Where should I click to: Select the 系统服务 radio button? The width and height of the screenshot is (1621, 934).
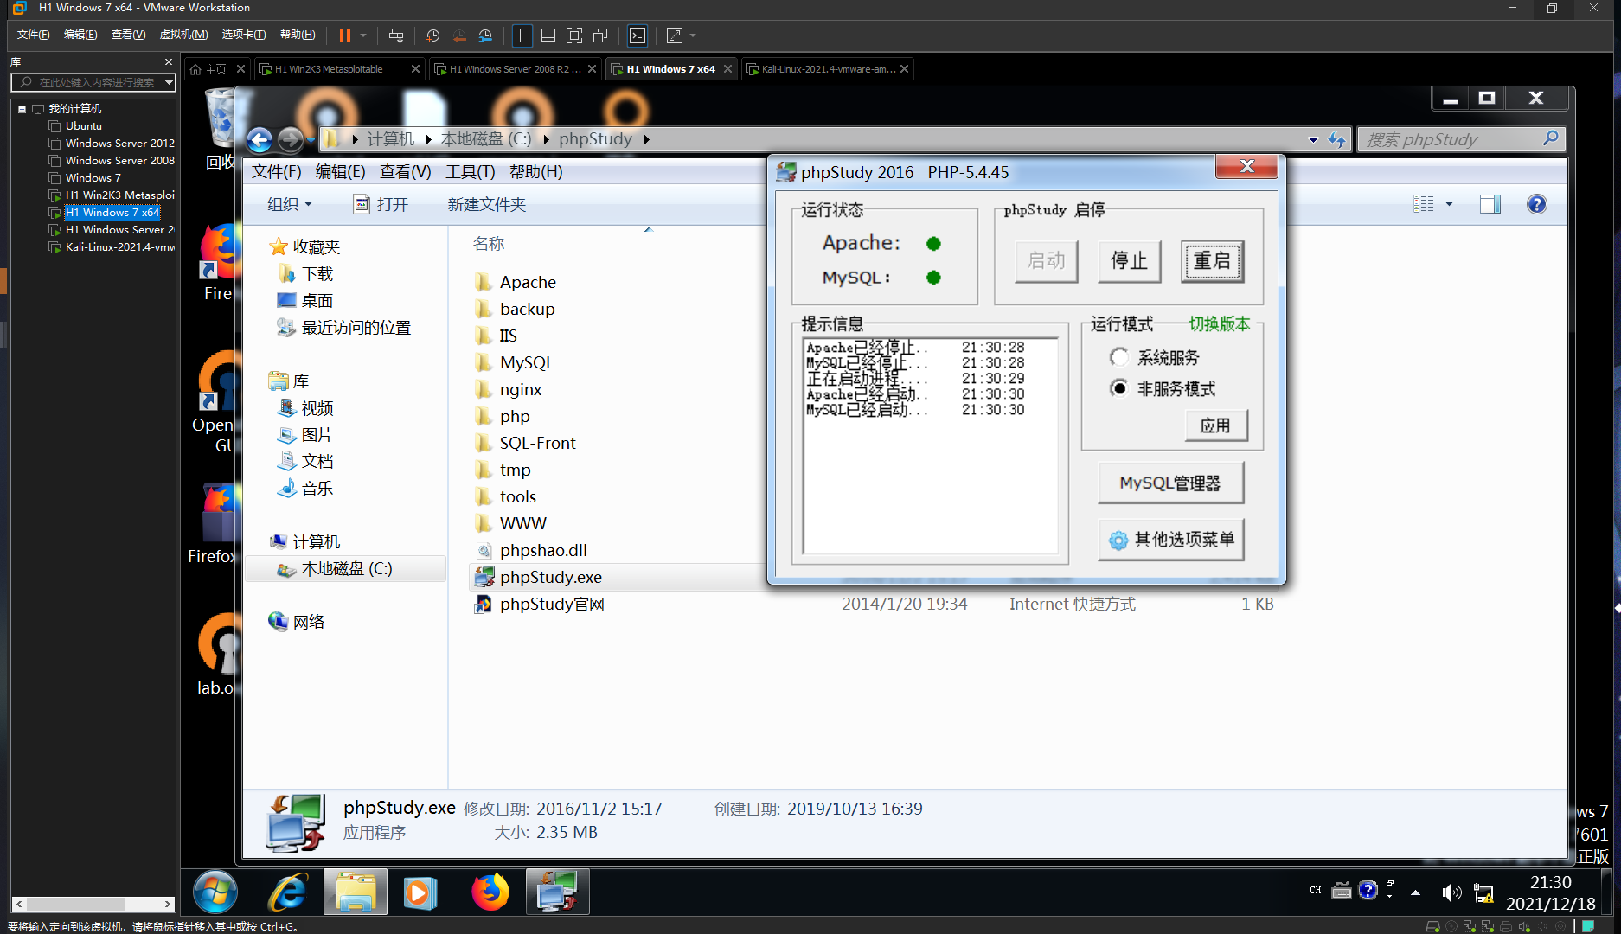(x=1118, y=357)
